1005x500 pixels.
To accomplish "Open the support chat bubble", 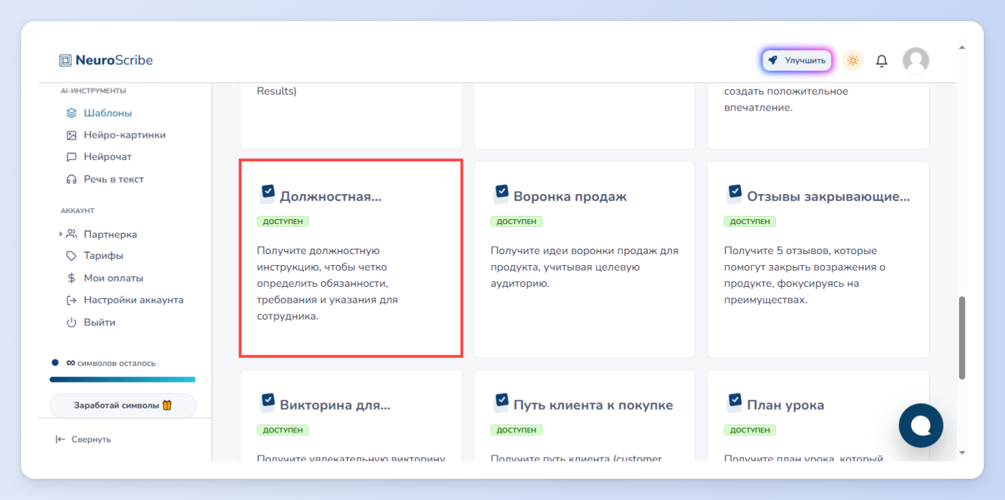I will (921, 426).
